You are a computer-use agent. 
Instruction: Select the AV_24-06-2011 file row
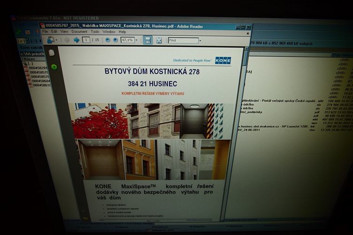point(294,130)
